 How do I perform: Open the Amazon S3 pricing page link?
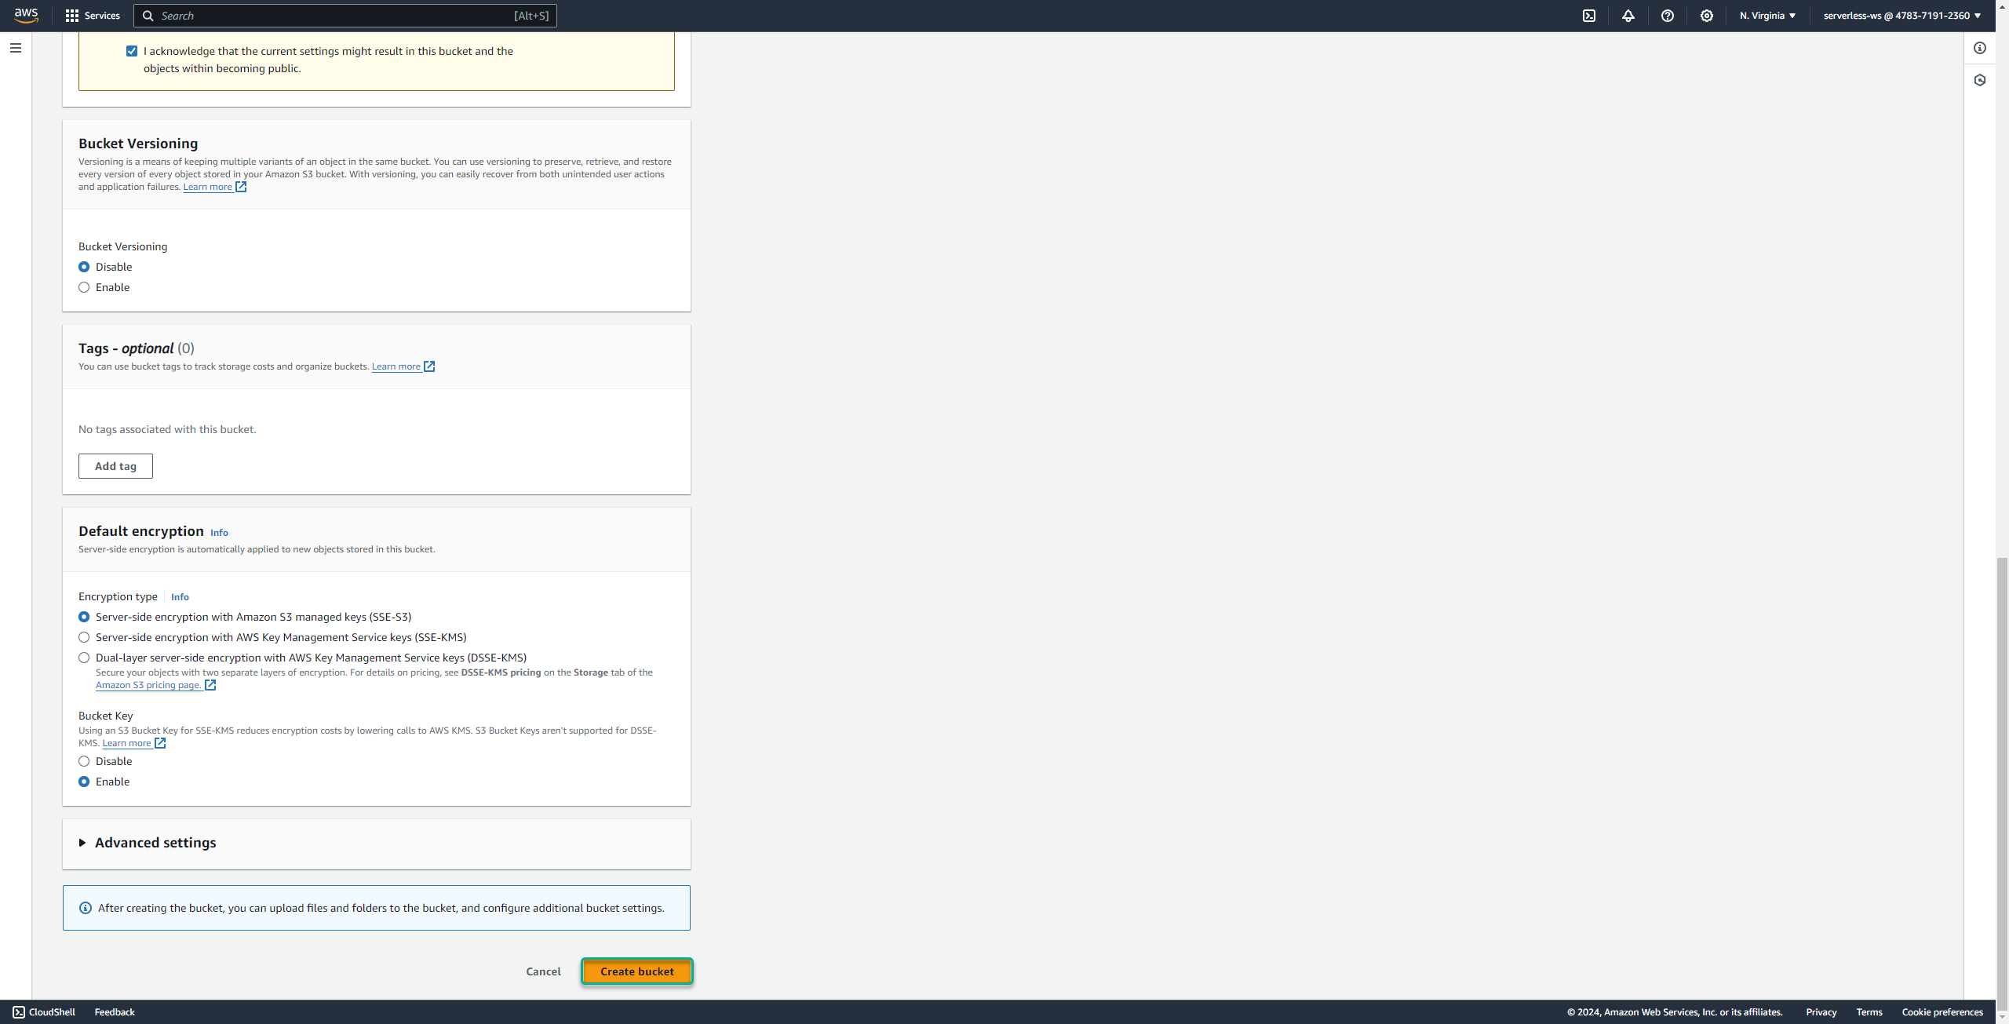[148, 685]
